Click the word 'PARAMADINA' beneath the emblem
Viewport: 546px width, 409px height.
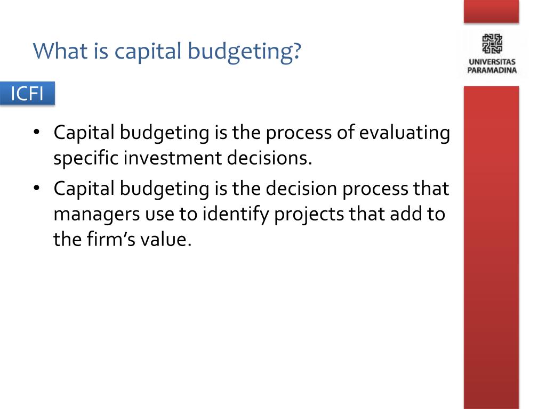click(x=492, y=70)
